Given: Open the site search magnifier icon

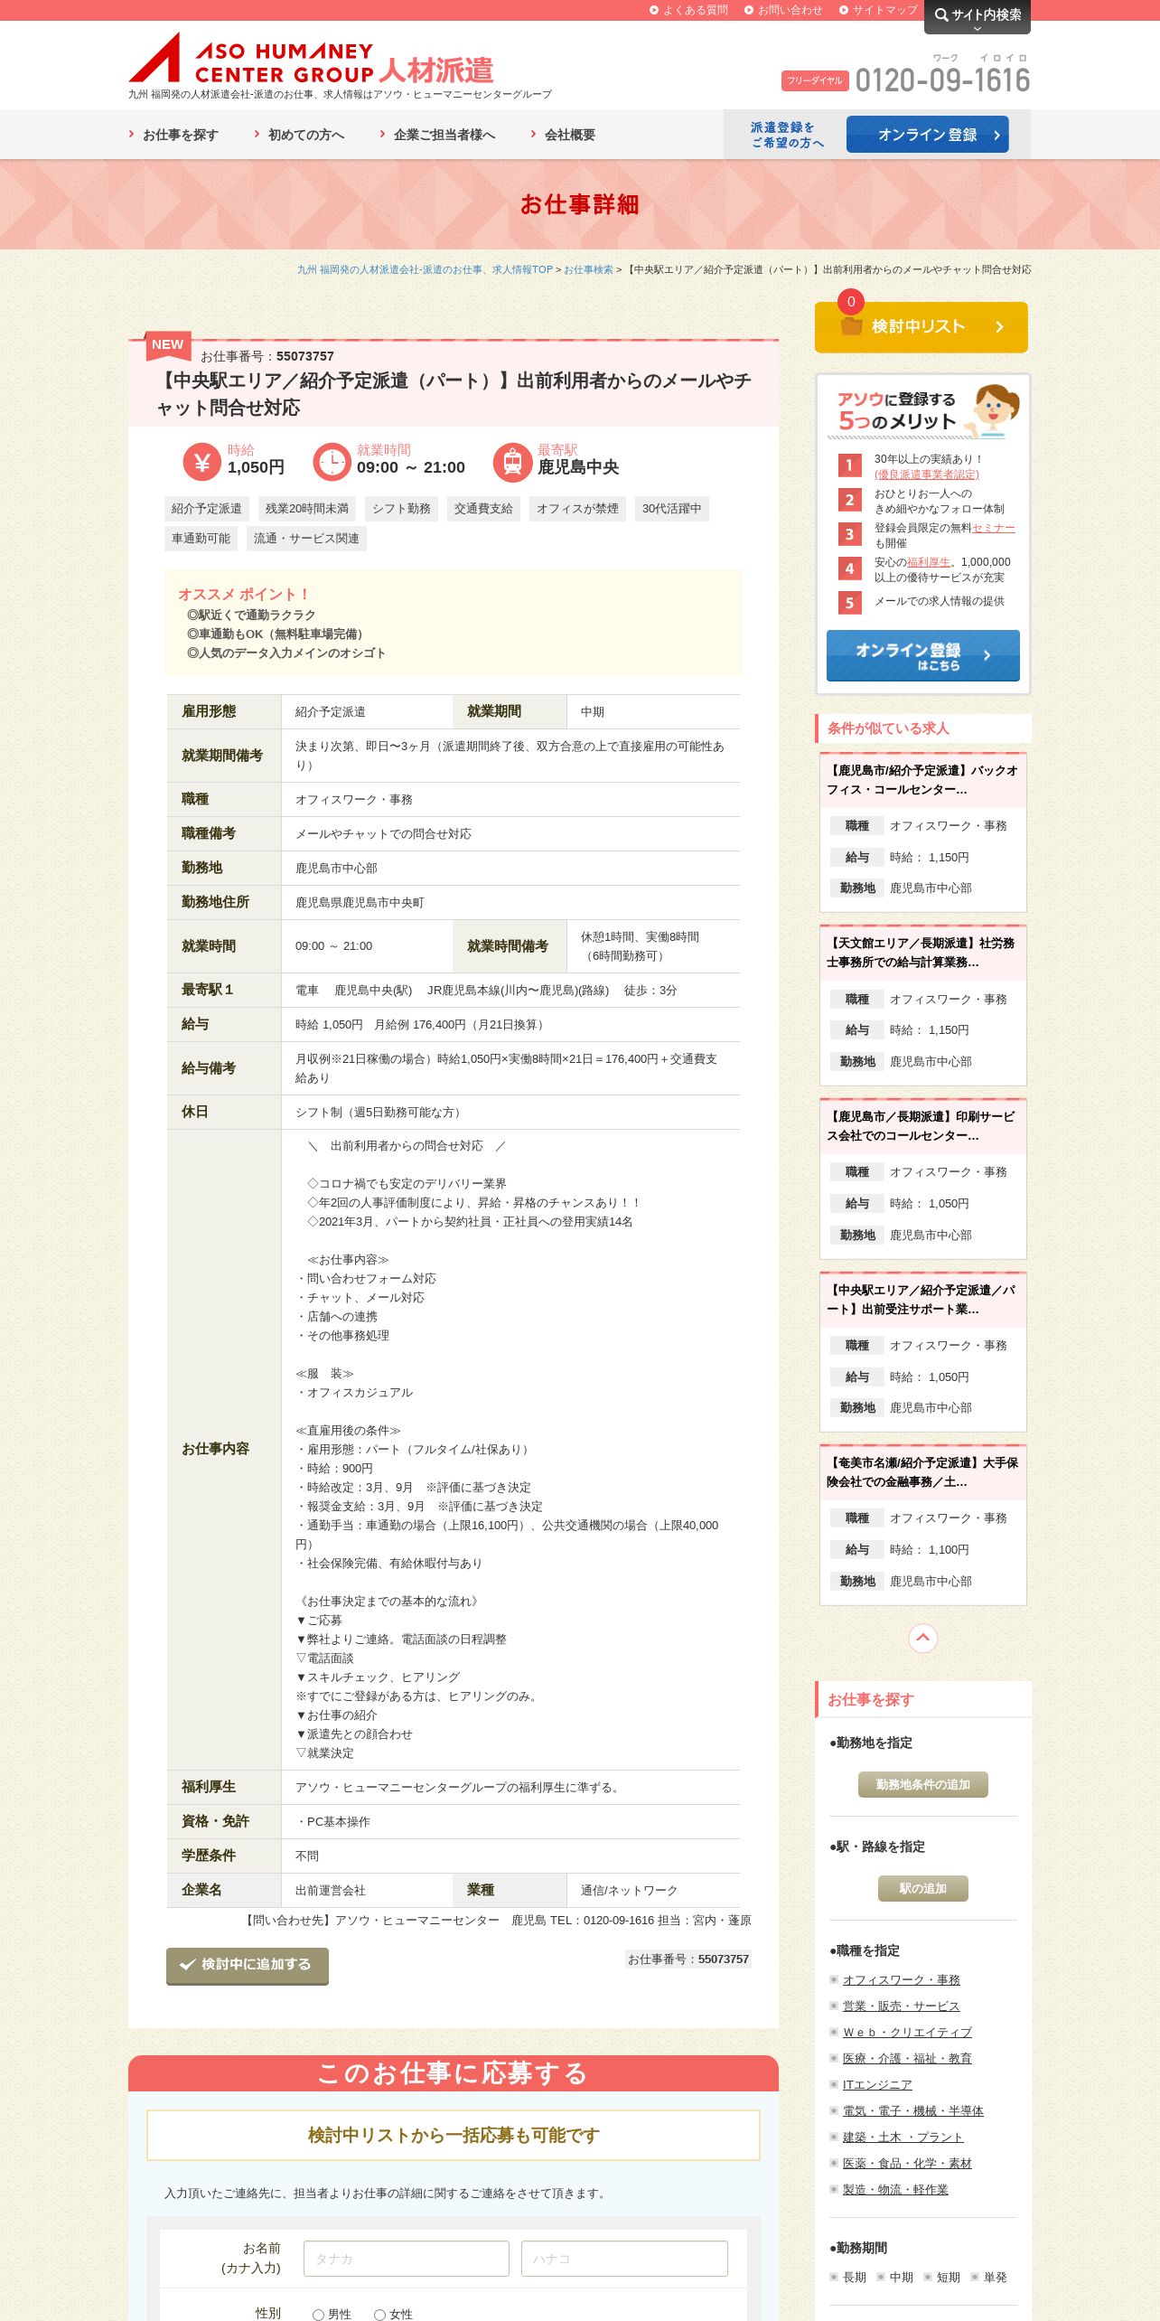Looking at the screenshot, I should [941, 14].
